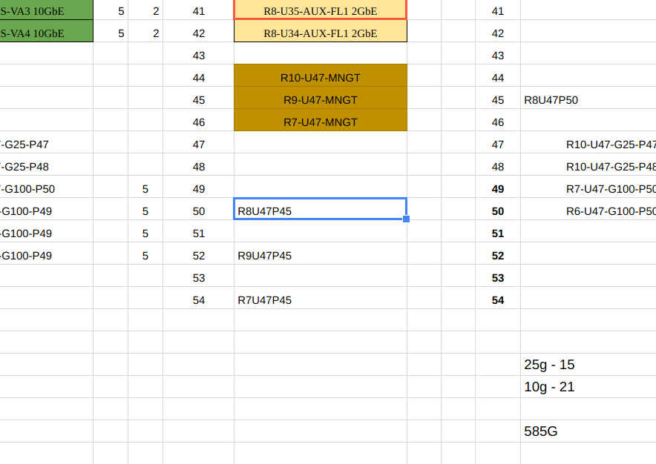The image size is (656, 464).
Task: Select the R8-U34-AUX-FL1 2GbE cell
Action: 320,31
